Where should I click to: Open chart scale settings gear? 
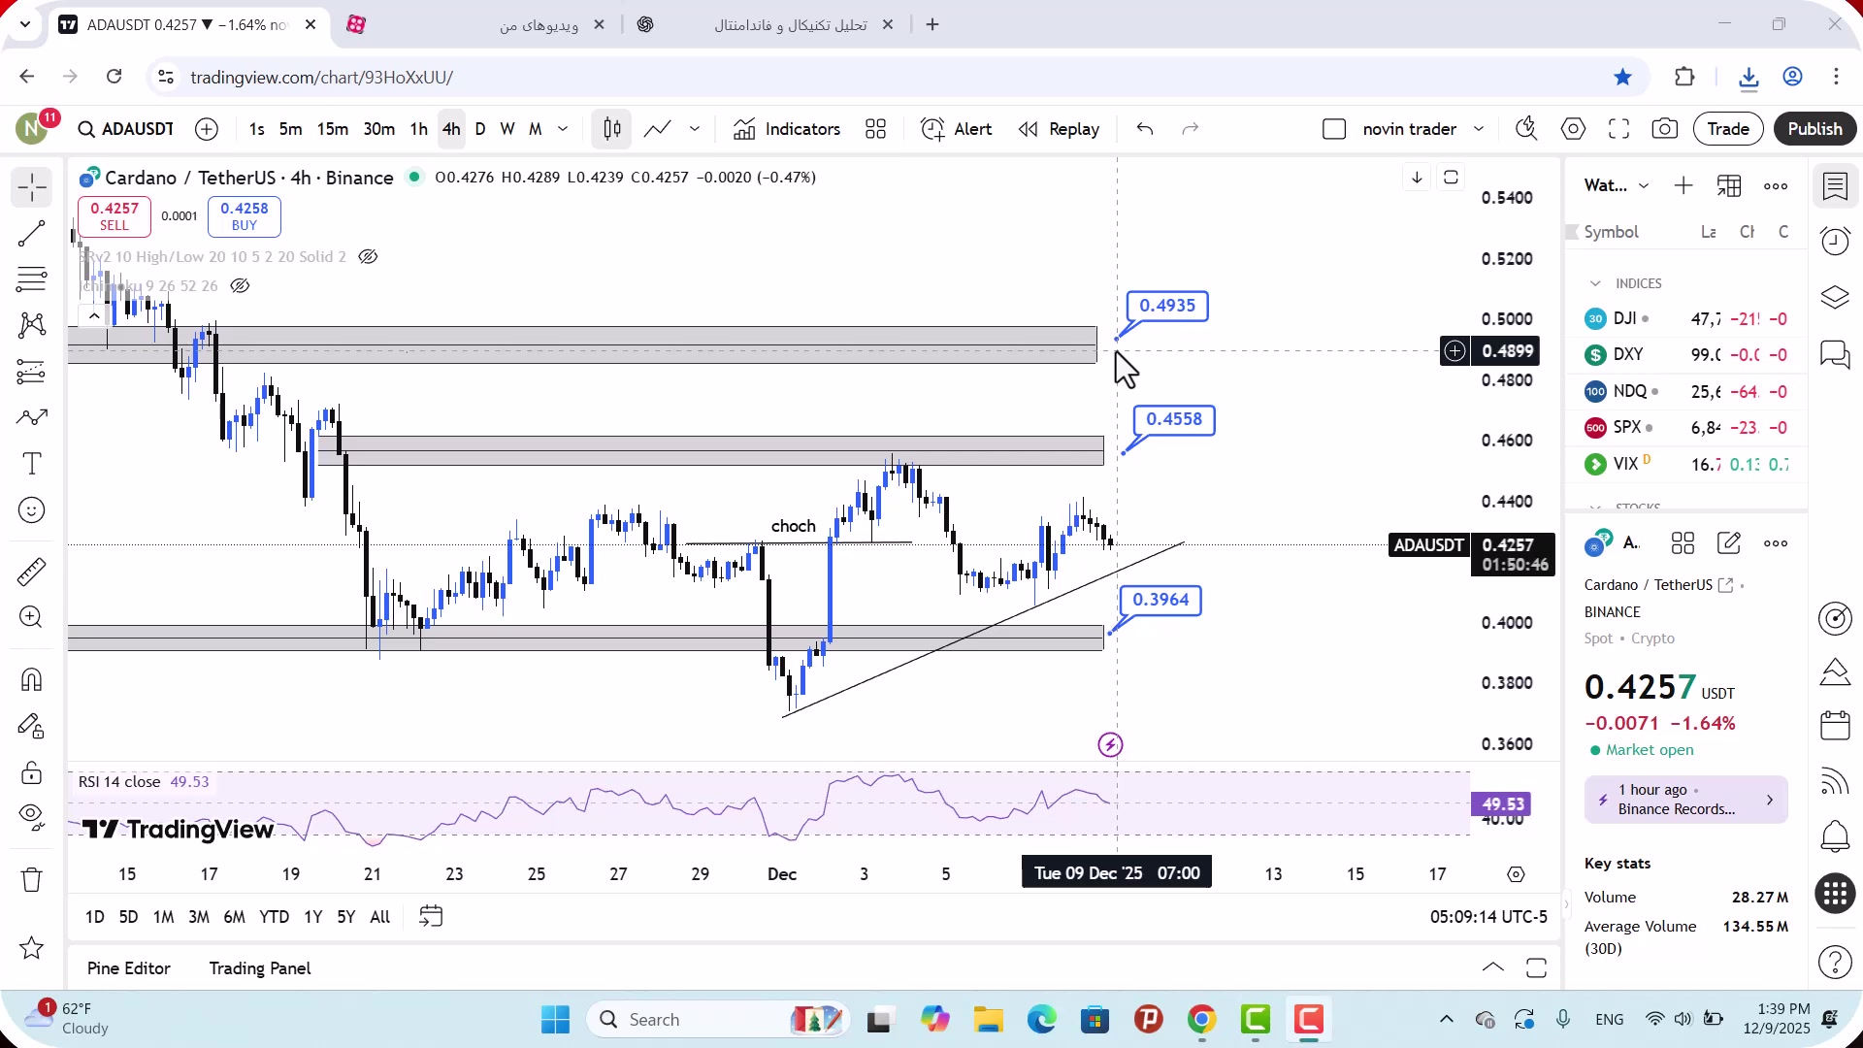[1516, 874]
